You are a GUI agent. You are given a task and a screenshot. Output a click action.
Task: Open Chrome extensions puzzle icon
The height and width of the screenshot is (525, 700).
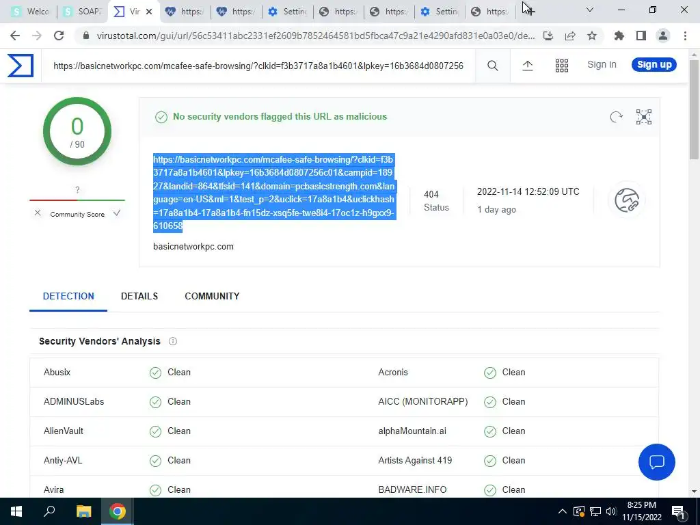pos(619,36)
